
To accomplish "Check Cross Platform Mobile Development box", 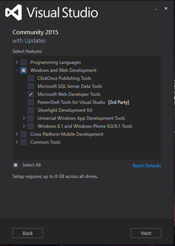I will [24, 134].
